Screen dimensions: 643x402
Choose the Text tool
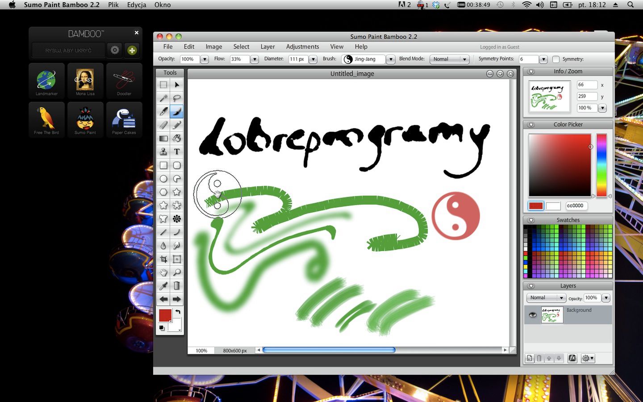177,151
